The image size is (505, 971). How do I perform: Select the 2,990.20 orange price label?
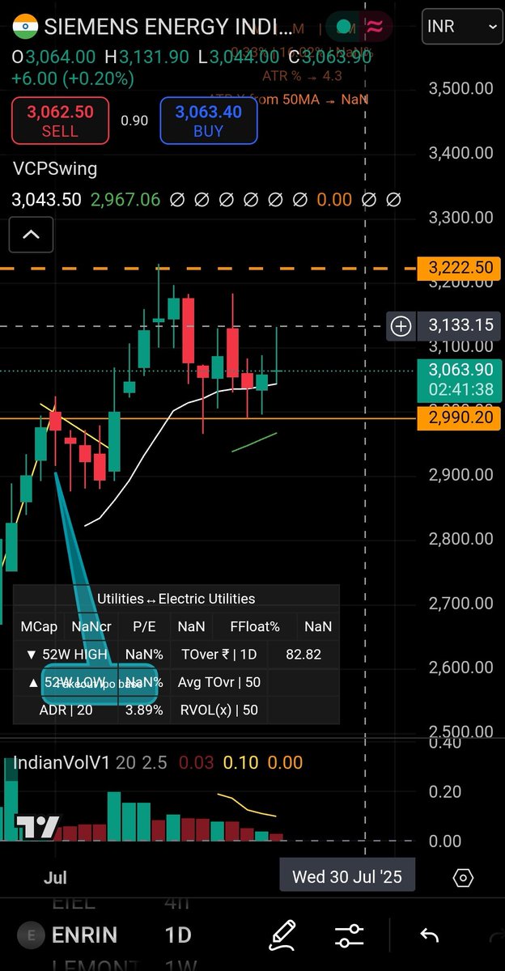460,418
